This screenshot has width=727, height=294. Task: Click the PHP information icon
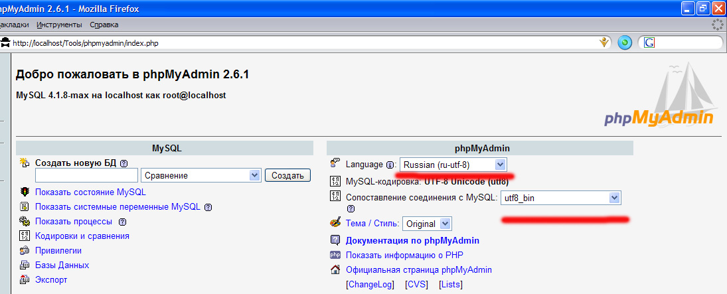click(x=335, y=255)
